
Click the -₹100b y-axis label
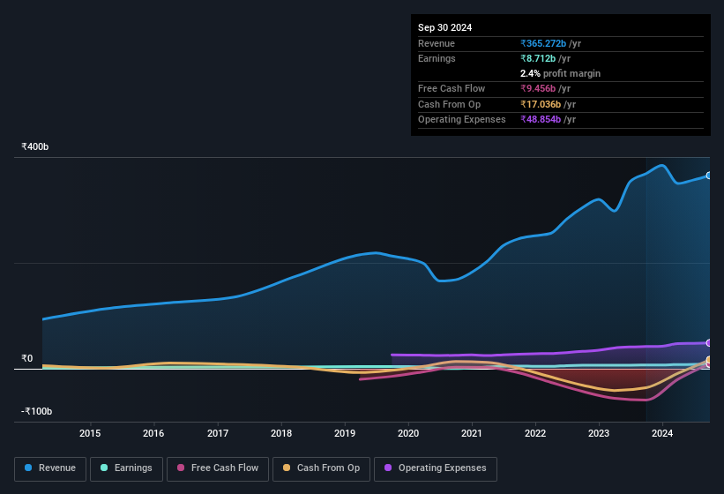point(36,411)
